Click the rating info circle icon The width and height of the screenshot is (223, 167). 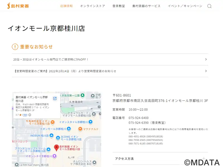(30, 115)
